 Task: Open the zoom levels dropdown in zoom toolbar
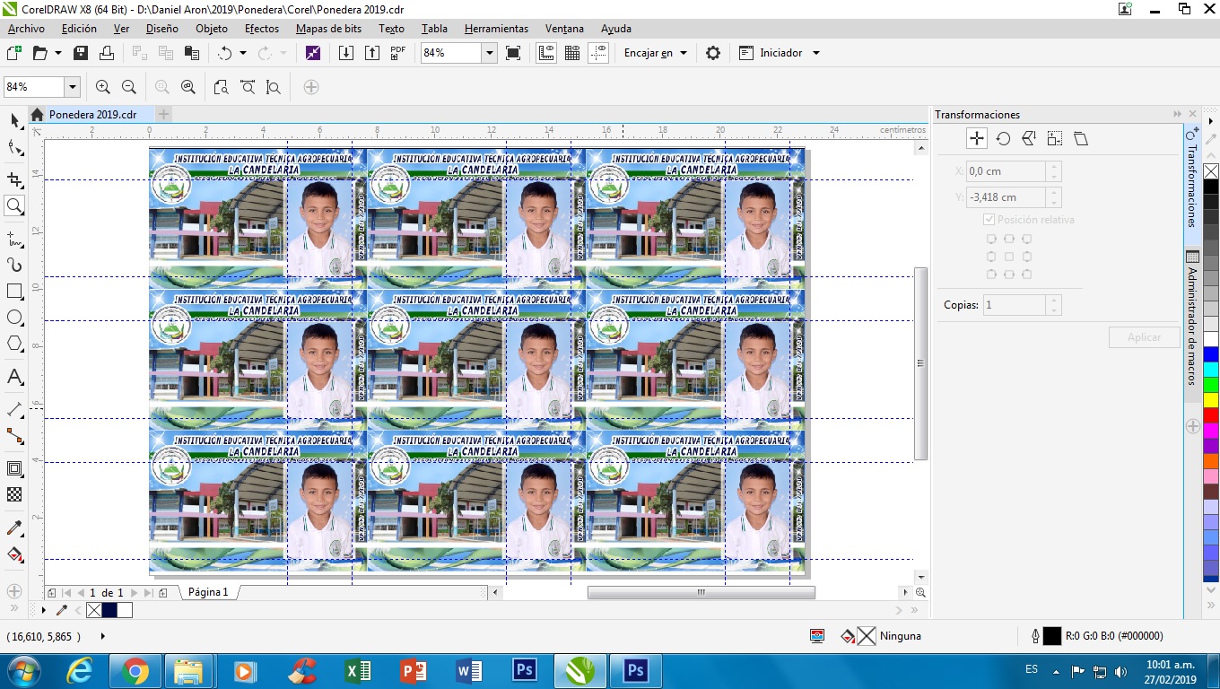click(x=73, y=87)
